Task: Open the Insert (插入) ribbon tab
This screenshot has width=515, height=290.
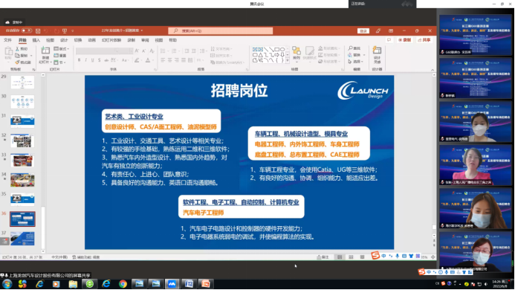Action: point(36,40)
